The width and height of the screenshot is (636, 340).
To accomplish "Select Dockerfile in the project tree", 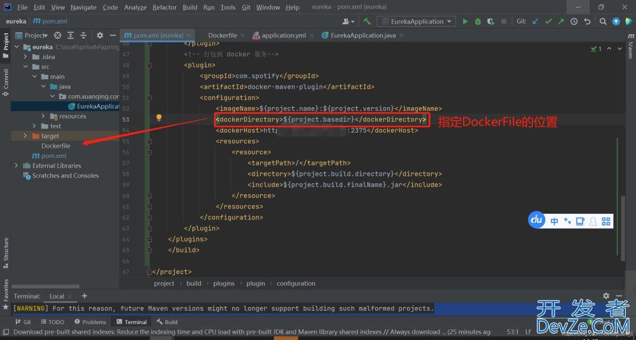I will coord(55,146).
